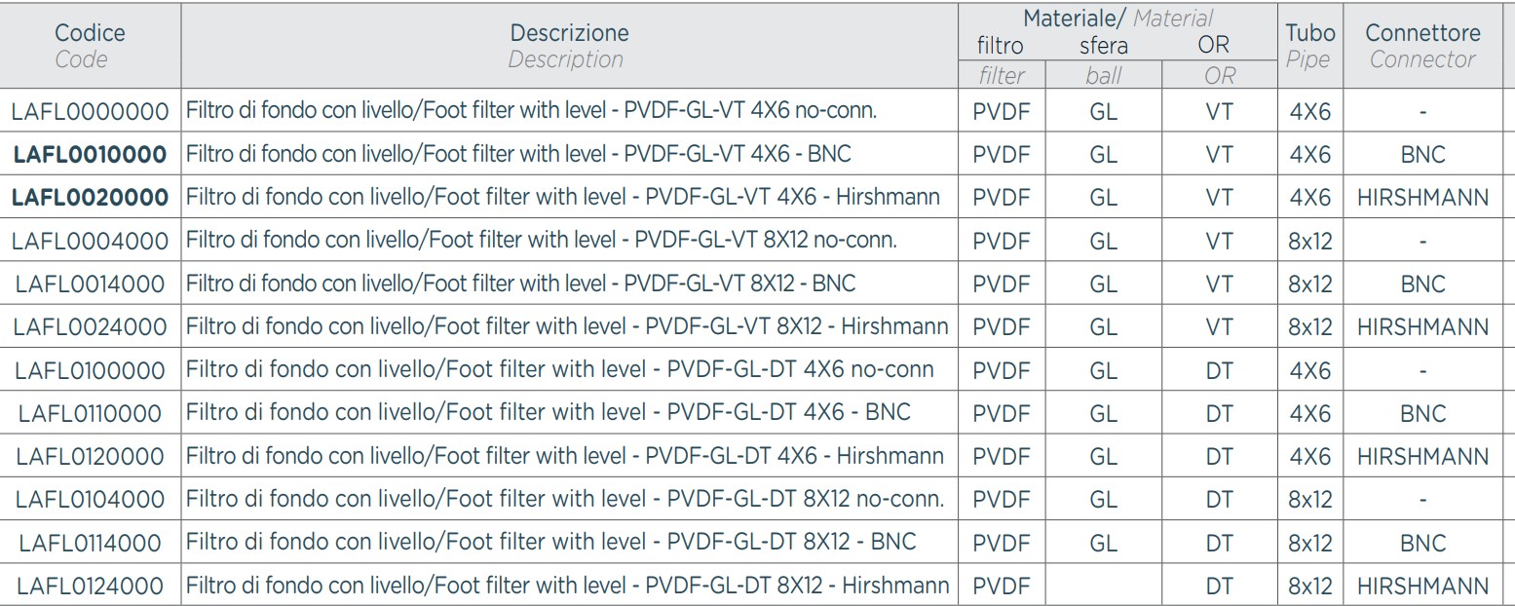This screenshot has width=1515, height=606.
Task: Click BNC connector in LAFL0114000 row
Action: pos(1422,543)
